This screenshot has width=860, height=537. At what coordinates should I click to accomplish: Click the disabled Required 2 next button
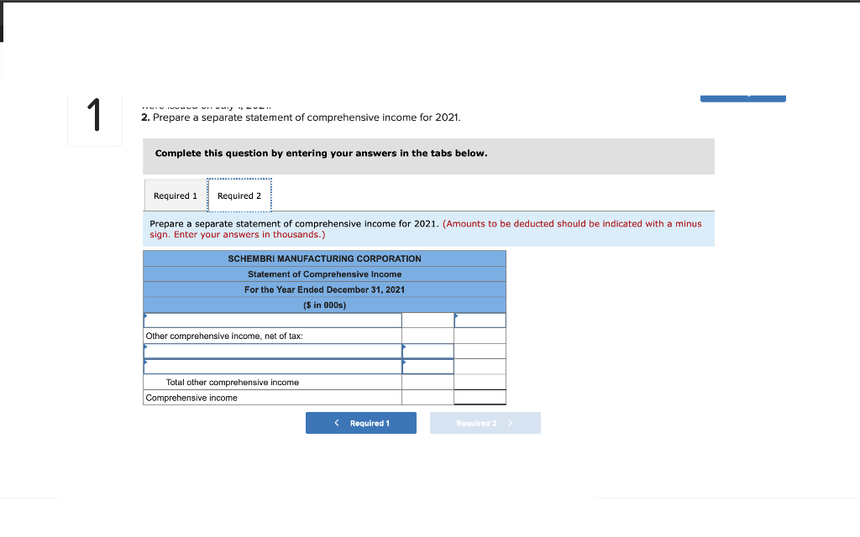485,423
